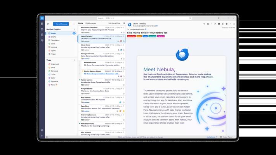The width and height of the screenshot is (276, 155).
Task: Open Unified Folders section options
Action: point(74,29)
